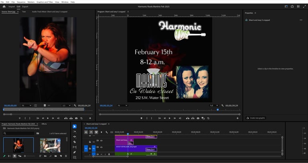Click Export Frame camera in Program Monitor
The image size is (308, 163).
point(198,118)
